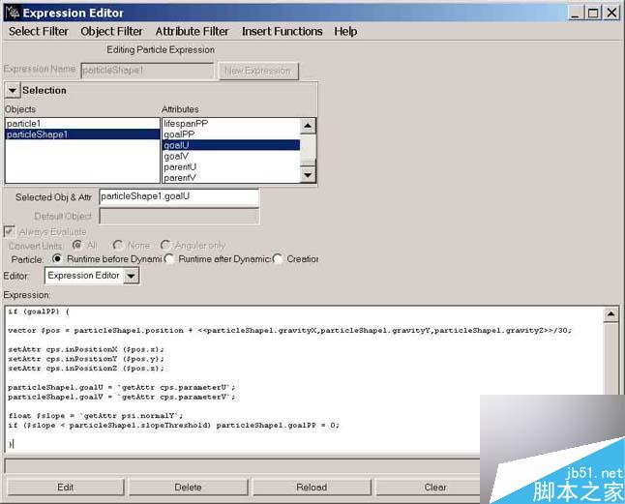The width and height of the screenshot is (625, 504).
Task: Collapse the Selection section arrow
Action: click(13, 90)
